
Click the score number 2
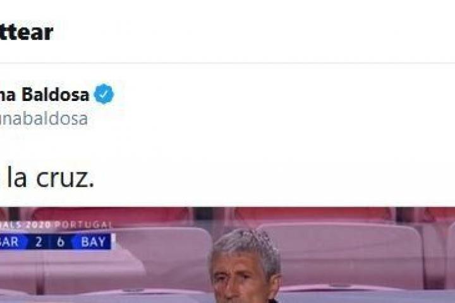pyautogui.click(x=39, y=242)
